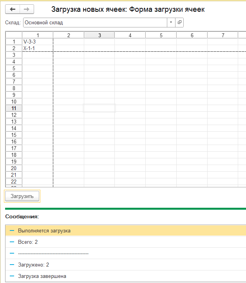This screenshot has height=283, width=246.
Task: Select row header 5
Action: [14, 69]
